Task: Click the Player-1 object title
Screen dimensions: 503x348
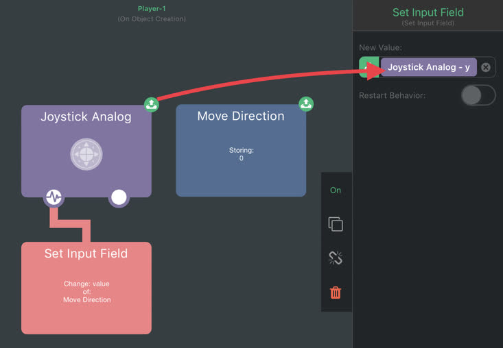Action: tap(152, 9)
